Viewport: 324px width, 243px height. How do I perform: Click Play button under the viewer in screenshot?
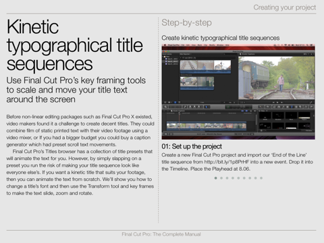277,103
